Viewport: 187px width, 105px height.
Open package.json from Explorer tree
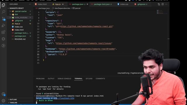pos(20,36)
